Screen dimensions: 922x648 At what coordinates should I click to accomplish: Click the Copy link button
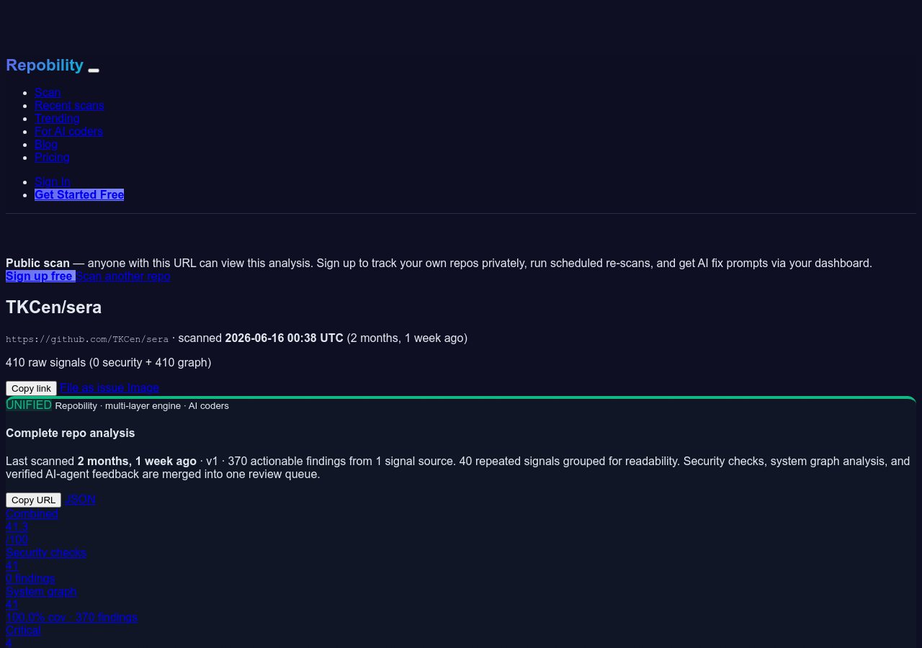coord(31,388)
